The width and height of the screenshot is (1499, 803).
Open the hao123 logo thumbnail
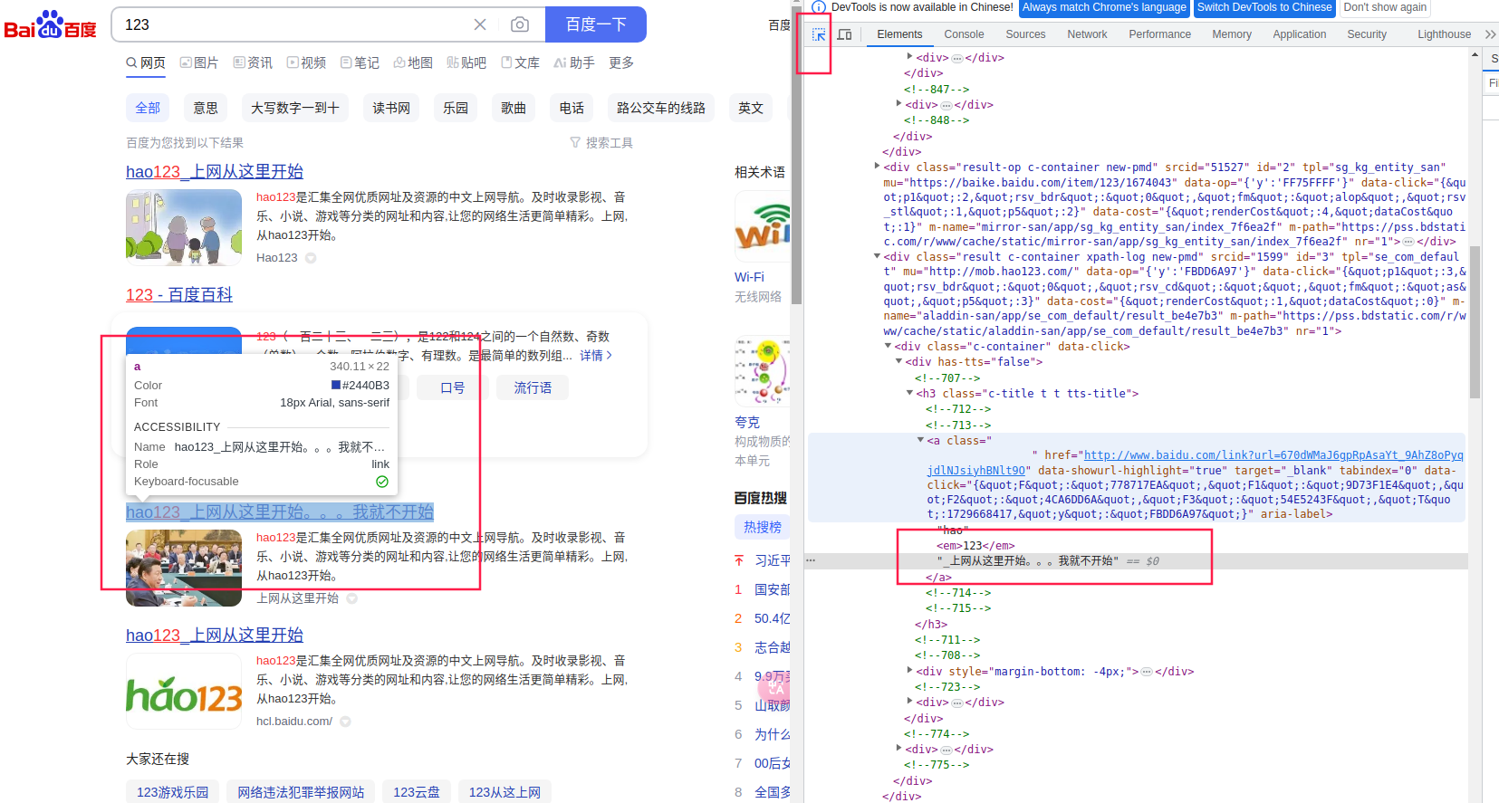[184, 691]
